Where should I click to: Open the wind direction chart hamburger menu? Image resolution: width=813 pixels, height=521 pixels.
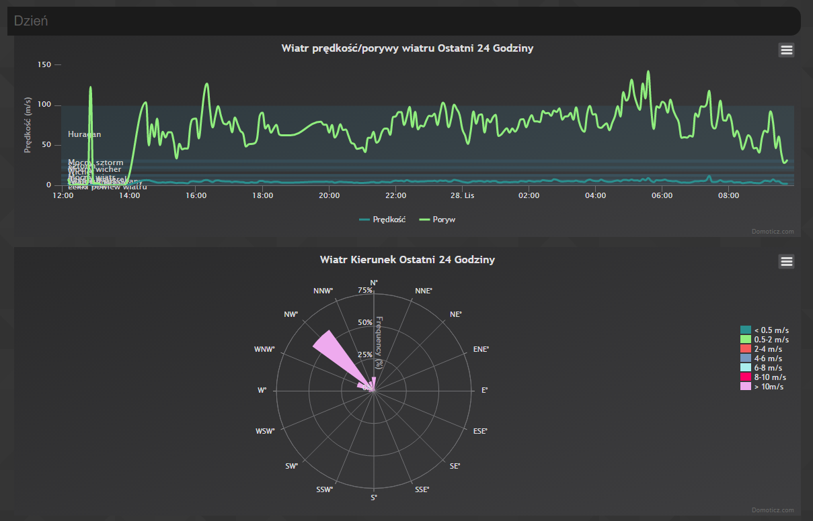pos(786,261)
